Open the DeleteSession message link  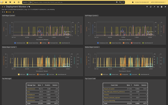tap(31, 100)
